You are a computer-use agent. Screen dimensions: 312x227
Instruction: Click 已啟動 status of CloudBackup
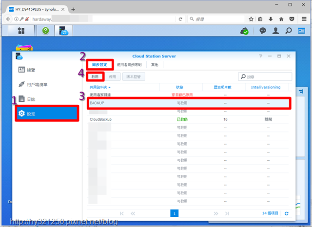182,119
